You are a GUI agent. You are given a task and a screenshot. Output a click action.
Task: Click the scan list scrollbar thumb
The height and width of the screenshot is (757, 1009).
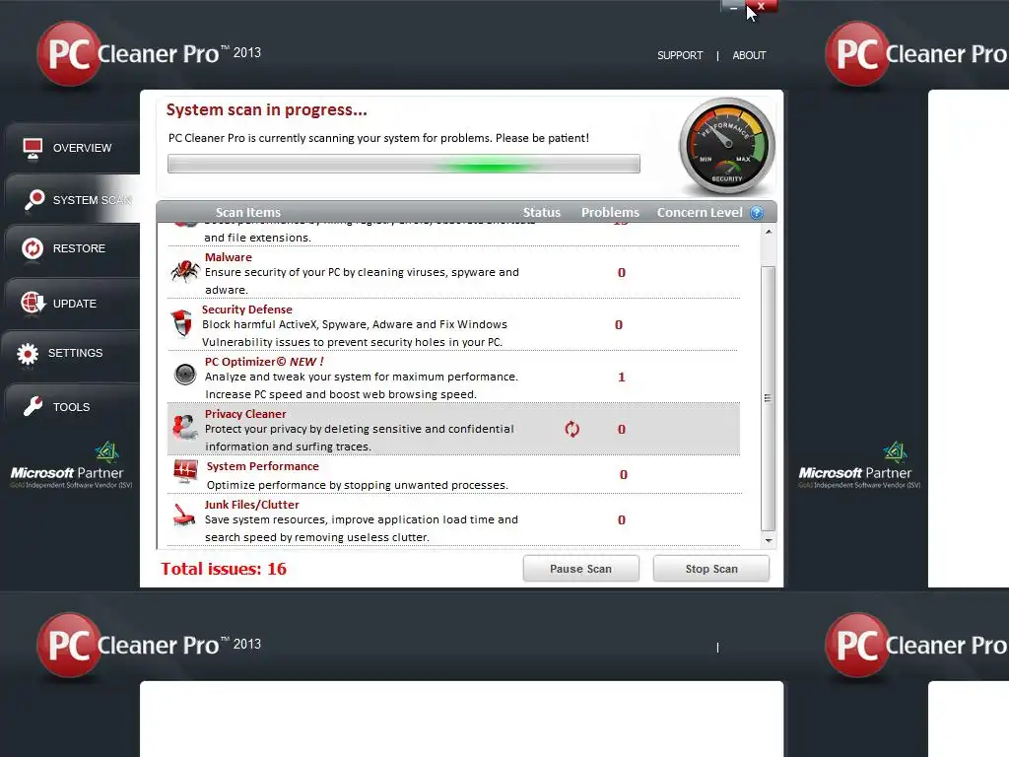pyautogui.click(x=769, y=398)
